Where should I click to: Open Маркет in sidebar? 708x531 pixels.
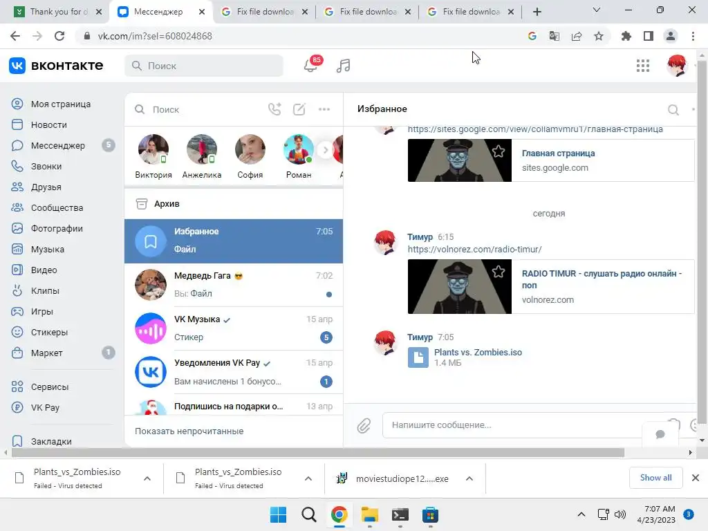pos(47,353)
